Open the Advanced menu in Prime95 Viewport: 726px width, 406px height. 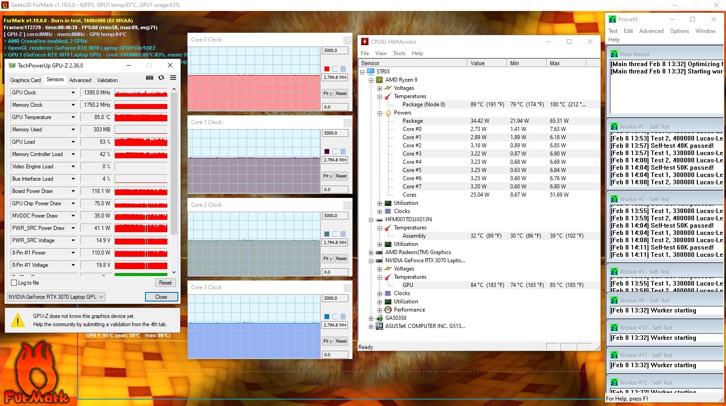click(x=651, y=31)
